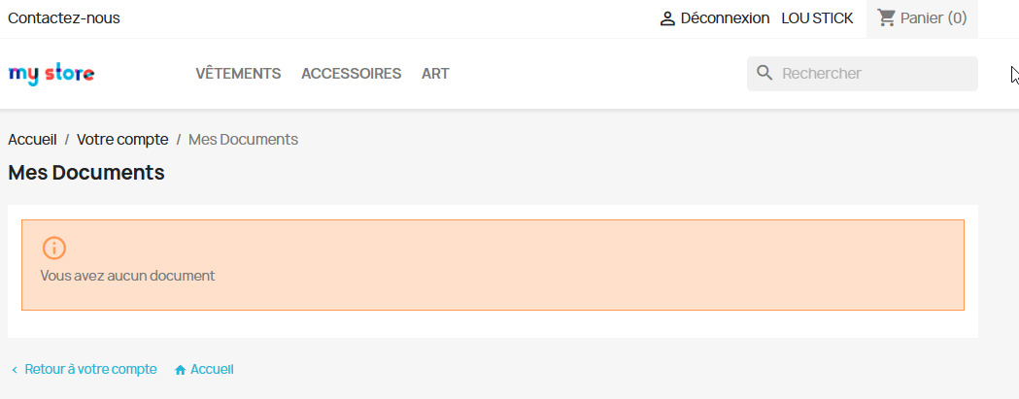This screenshot has width=1019, height=399.
Task: Click Votre compte in the breadcrumb
Action: pyautogui.click(x=122, y=140)
